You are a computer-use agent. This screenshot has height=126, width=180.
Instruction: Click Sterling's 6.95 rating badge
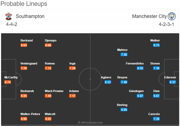pyautogui.click(x=124, y=110)
